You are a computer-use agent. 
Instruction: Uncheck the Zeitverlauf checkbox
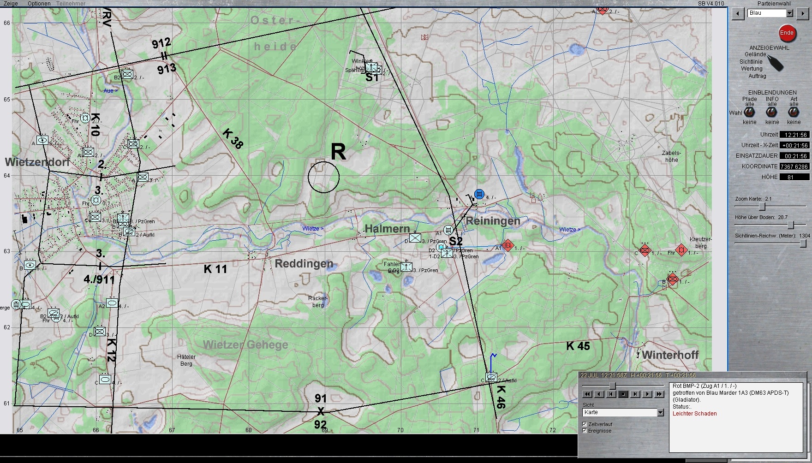(585, 424)
